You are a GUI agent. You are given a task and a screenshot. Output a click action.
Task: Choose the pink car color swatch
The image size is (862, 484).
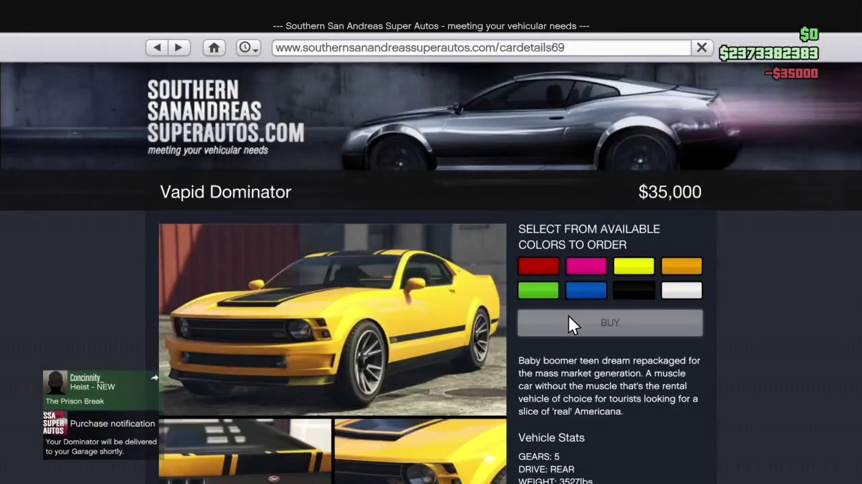pyautogui.click(x=586, y=266)
